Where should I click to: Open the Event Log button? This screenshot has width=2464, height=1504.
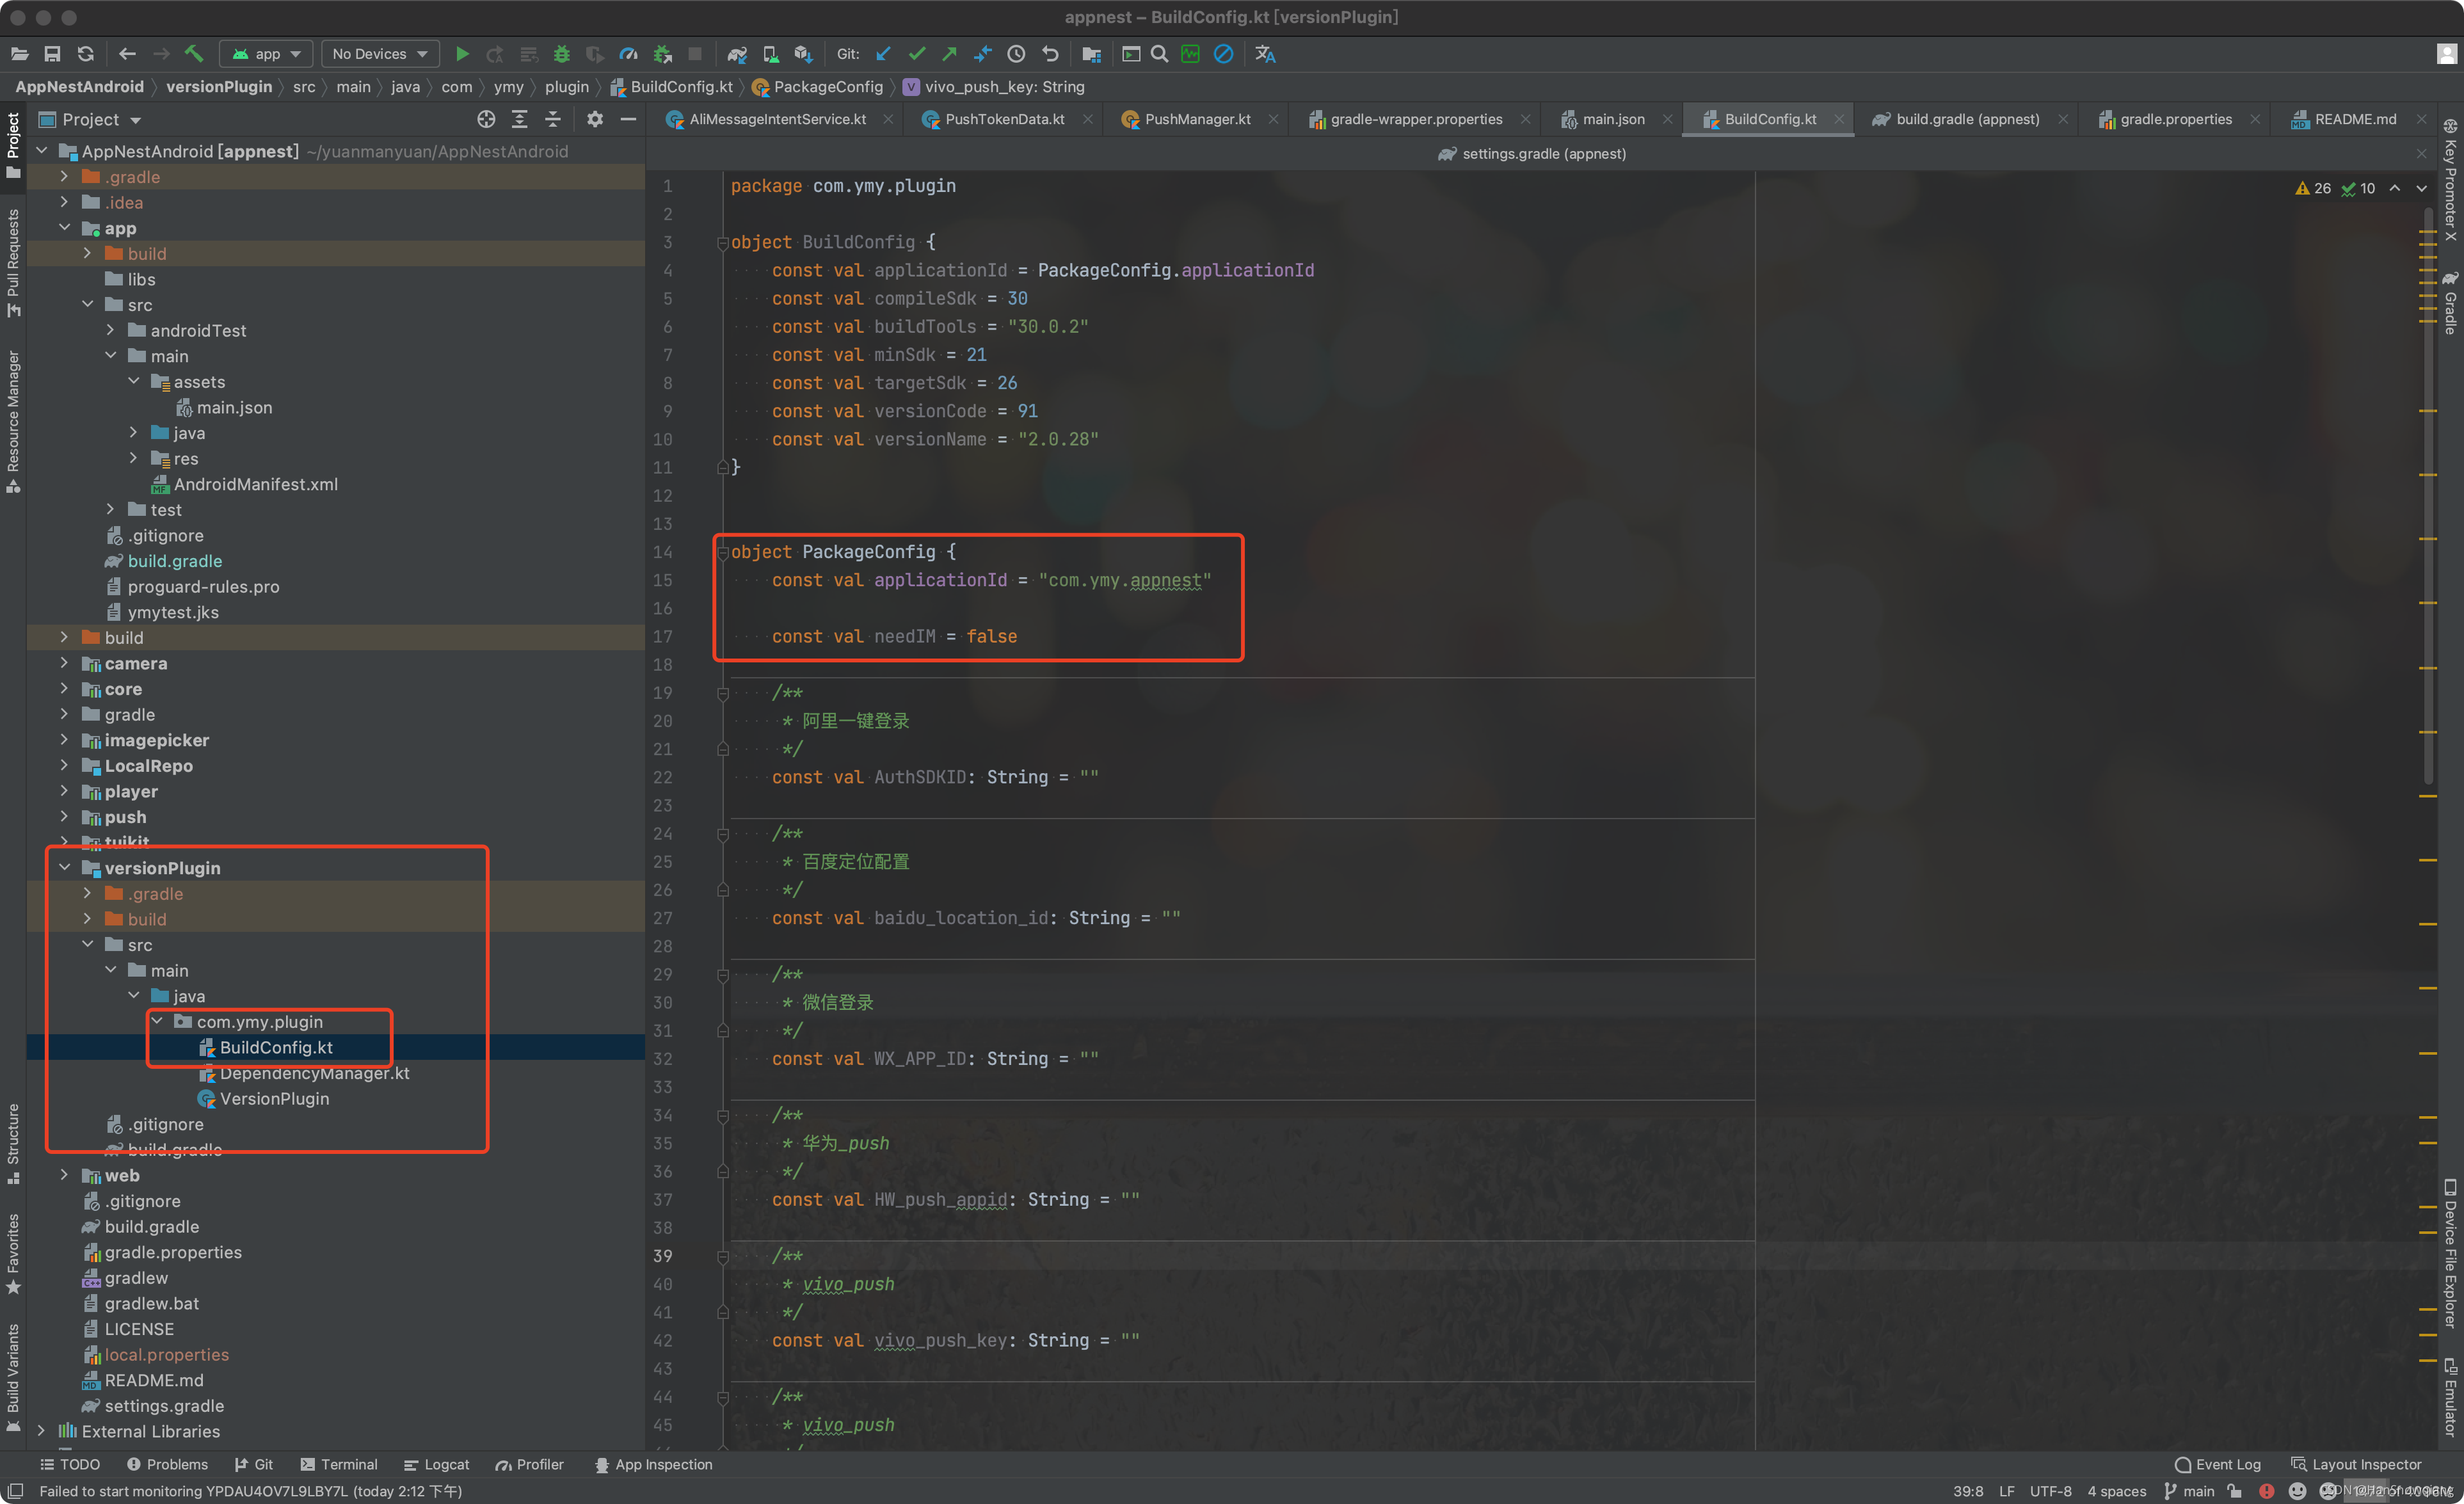2217,1464
